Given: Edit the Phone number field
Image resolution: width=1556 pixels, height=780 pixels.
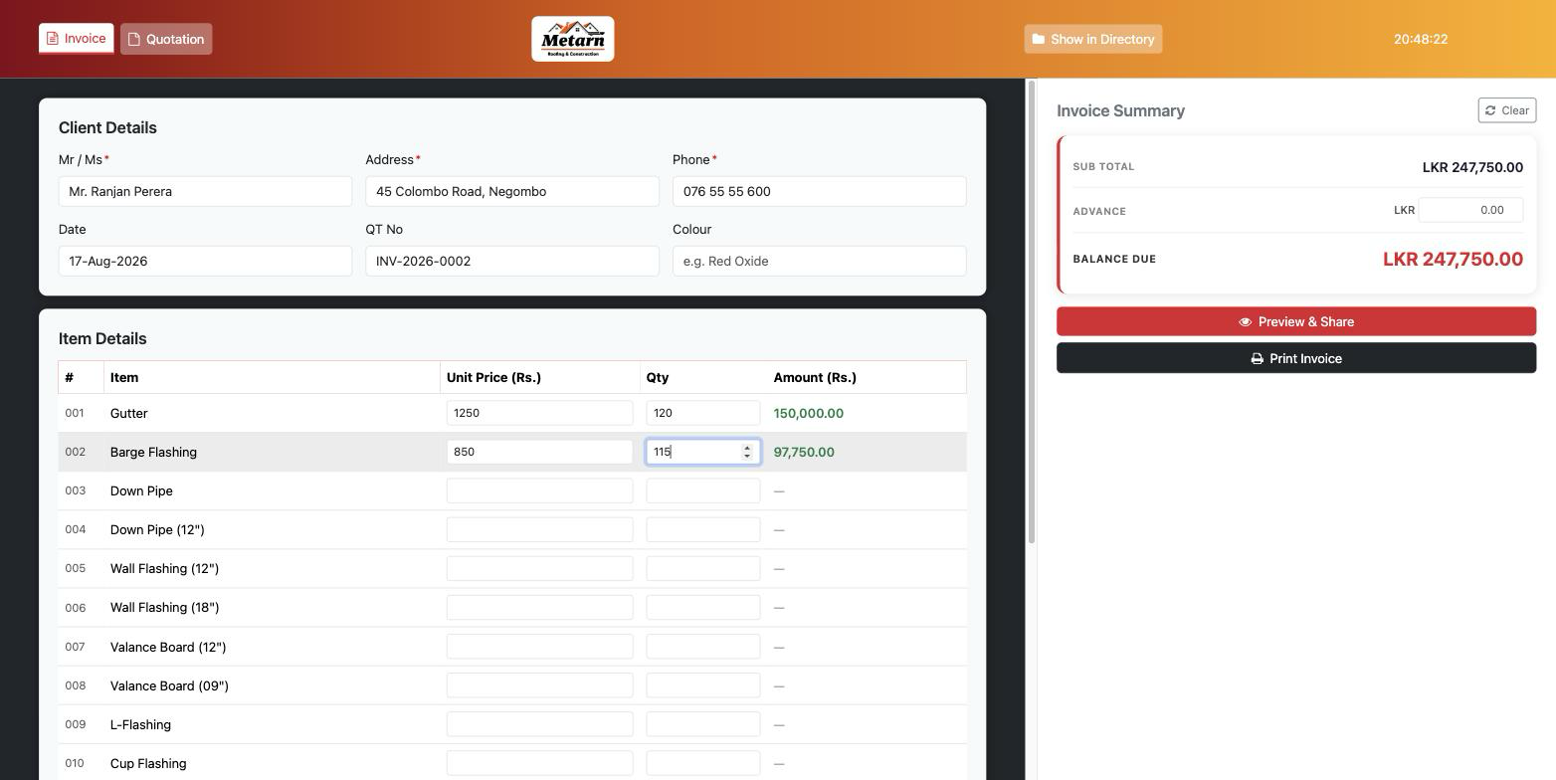Looking at the screenshot, I should 819,191.
